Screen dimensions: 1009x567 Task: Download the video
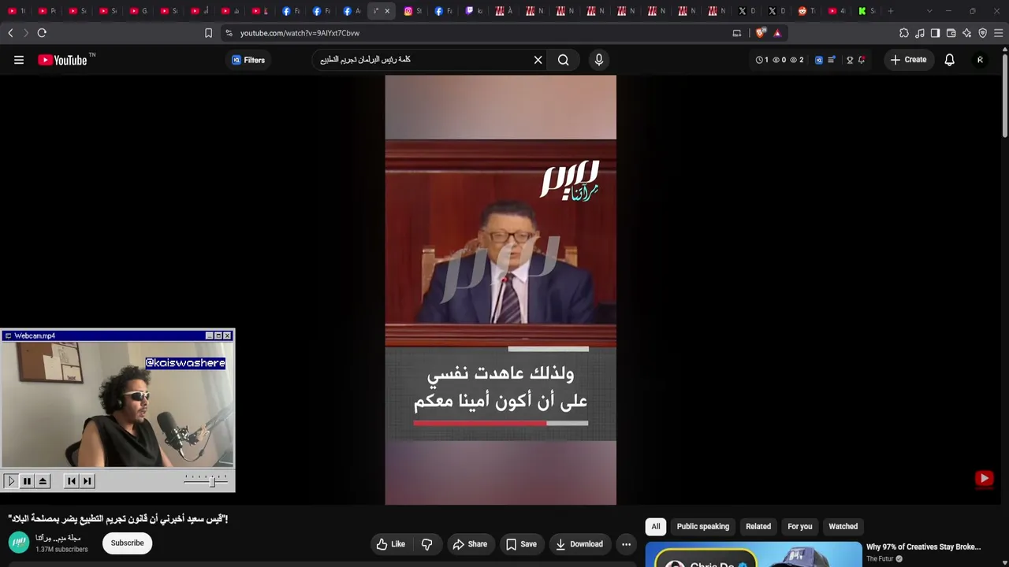(579, 544)
